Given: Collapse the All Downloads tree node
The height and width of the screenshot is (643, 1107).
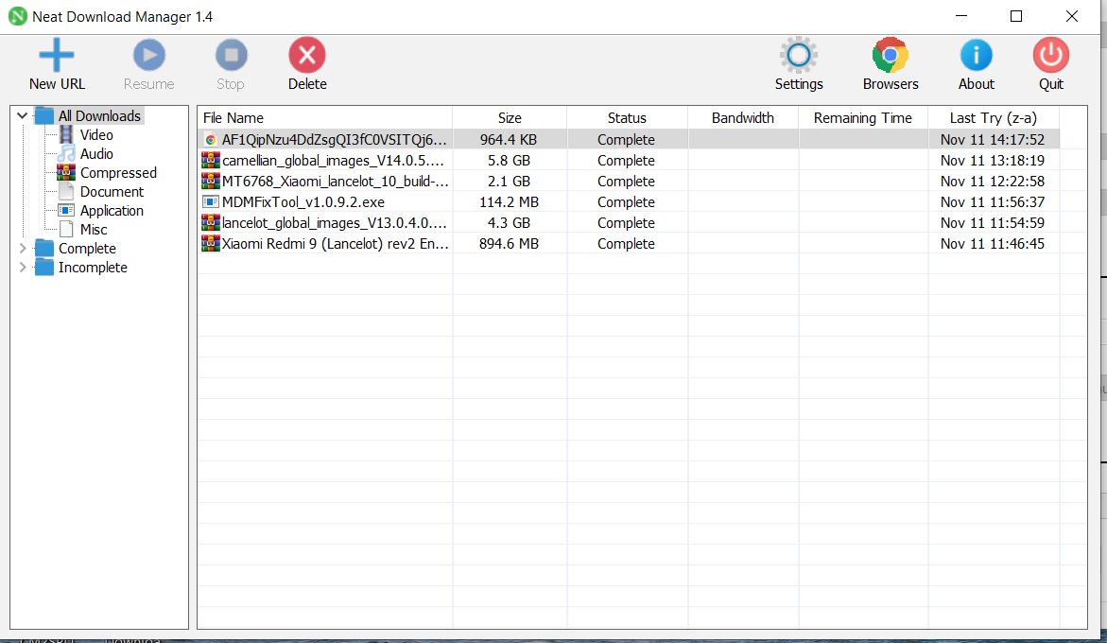Looking at the screenshot, I should 23,116.
